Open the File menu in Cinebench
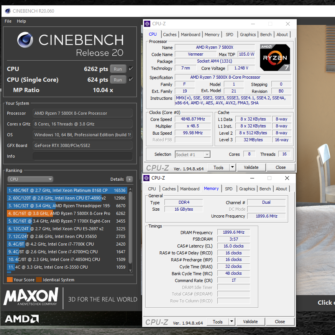The height and width of the screenshot is (335, 335). pos(8,21)
